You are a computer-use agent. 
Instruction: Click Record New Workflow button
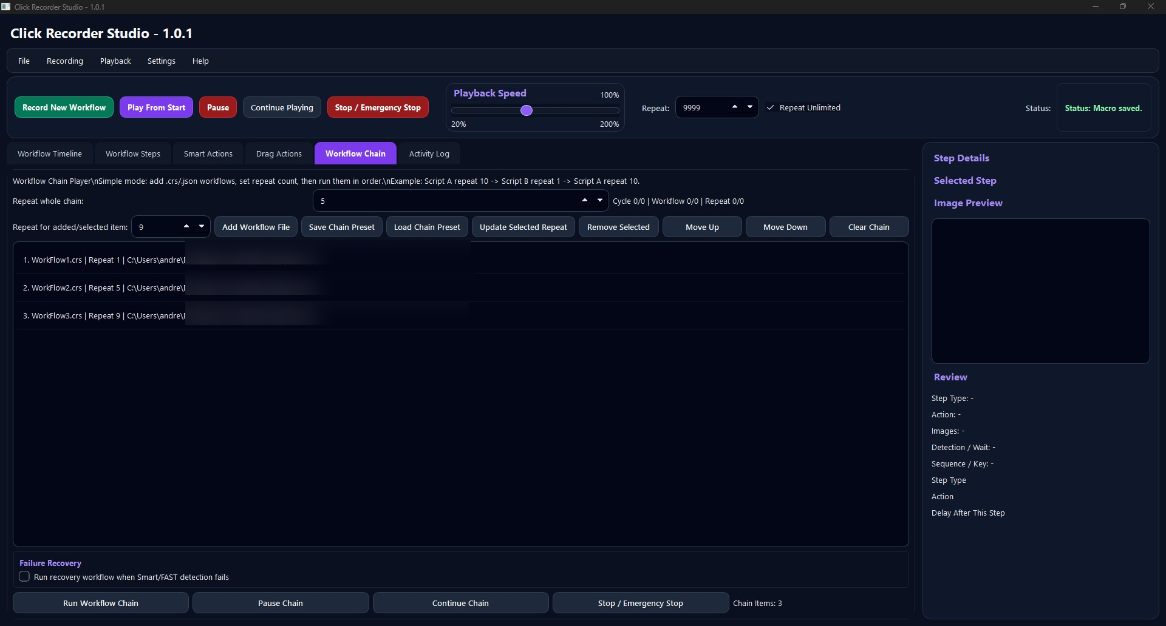(64, 107)
